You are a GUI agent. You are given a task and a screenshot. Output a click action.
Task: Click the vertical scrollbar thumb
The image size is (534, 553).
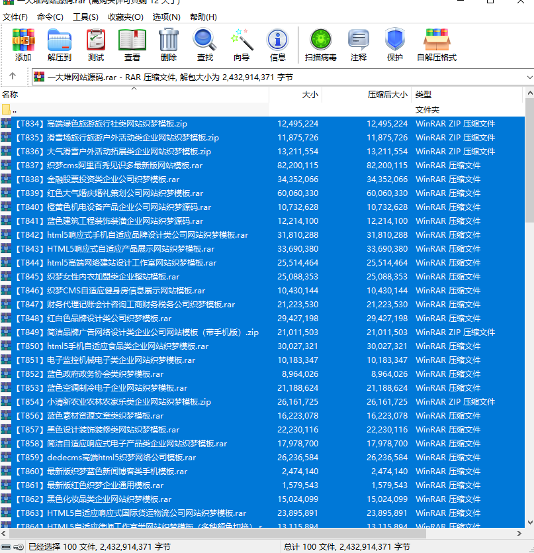[529, 160]
